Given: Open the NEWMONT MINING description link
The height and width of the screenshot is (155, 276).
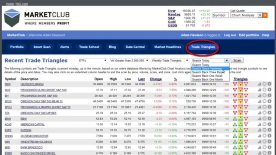Looking at the screenshot, I should pyautogui.click(x=32, y=84).
